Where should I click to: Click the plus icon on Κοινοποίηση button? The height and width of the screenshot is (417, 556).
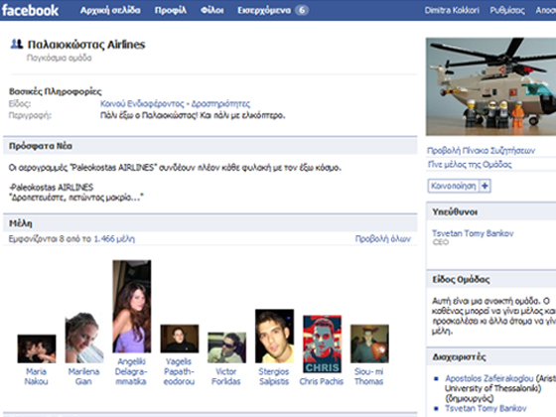click(x=486, y=186)
